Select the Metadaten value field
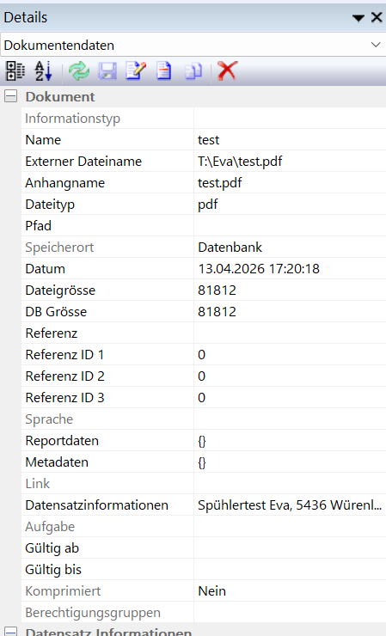The width and height of the screenshot is (386, 636). click(290, 462)
